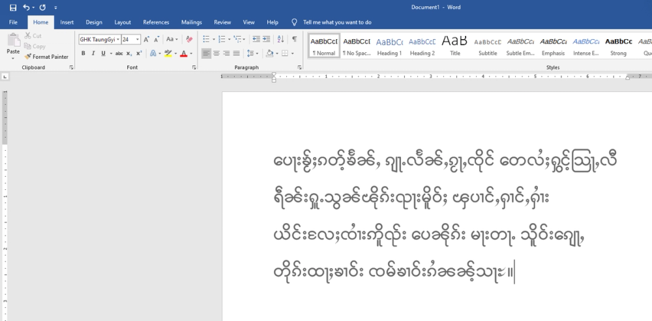
Task: Sort the selected text alphabetically
Action: 280,39
